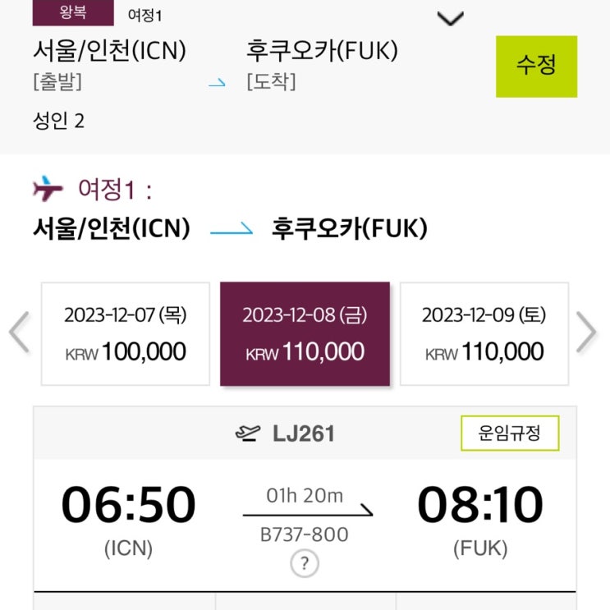Click the 서울/인천(ICN) departure field at top
The image size is (610, 610).
pyautogui.click(x=109, y=51)
